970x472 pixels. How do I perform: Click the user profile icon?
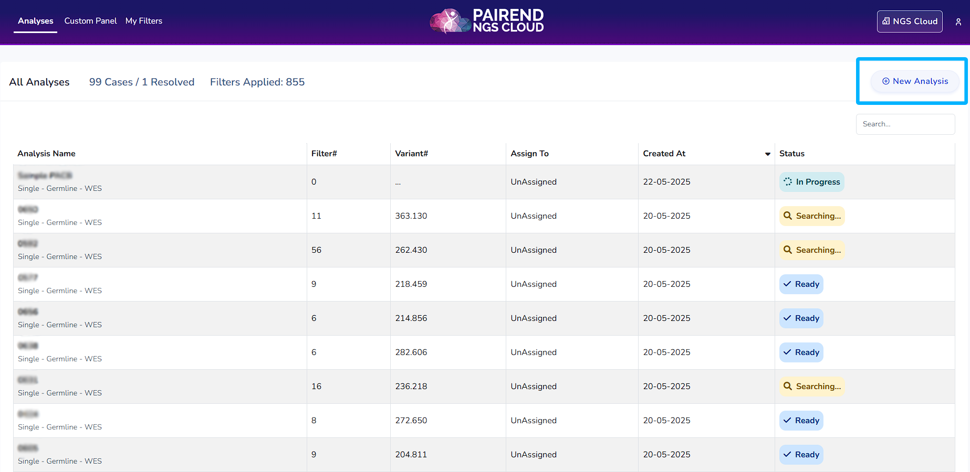[x=958, y=22]
